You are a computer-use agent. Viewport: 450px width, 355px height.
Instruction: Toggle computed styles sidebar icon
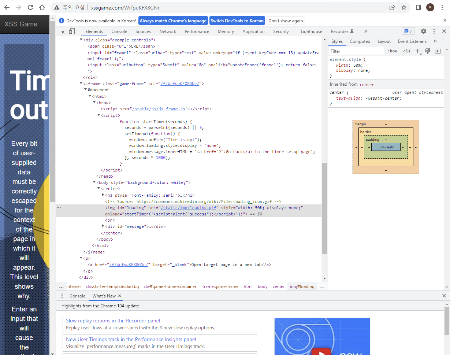[x=438, y=51]
